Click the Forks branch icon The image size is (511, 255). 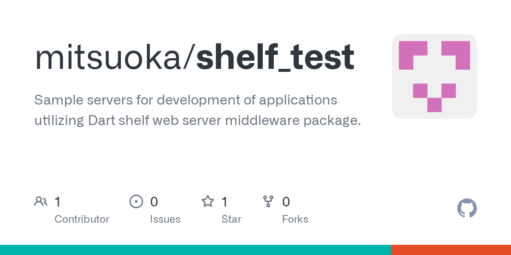click(x=268, y=201)
